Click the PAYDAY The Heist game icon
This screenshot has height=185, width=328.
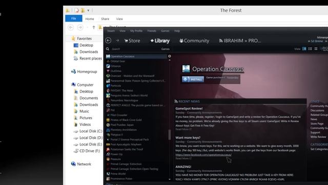click(x=108, y=90)
